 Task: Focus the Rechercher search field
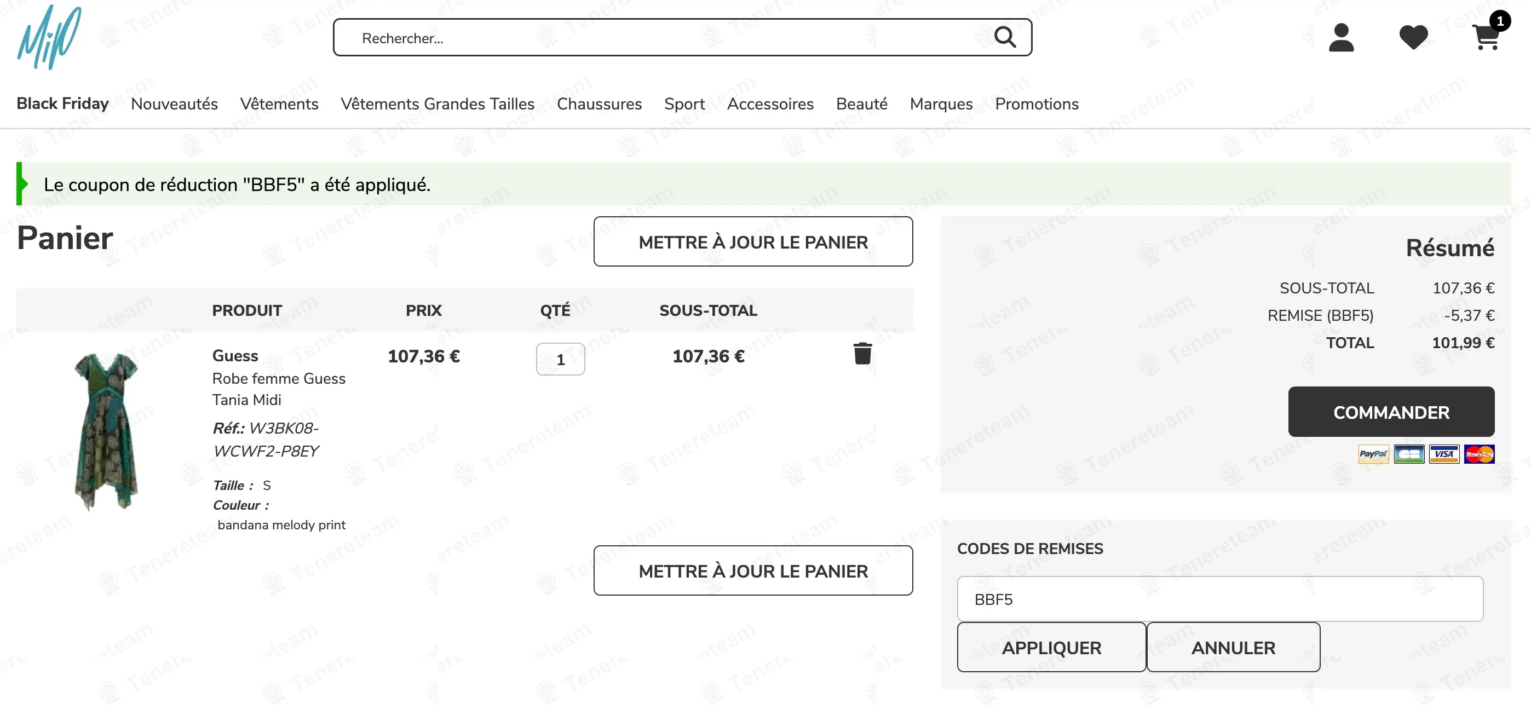[654, 38]
